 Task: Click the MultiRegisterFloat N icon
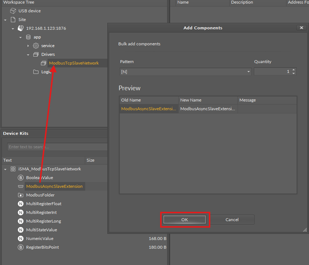point(21,204)
